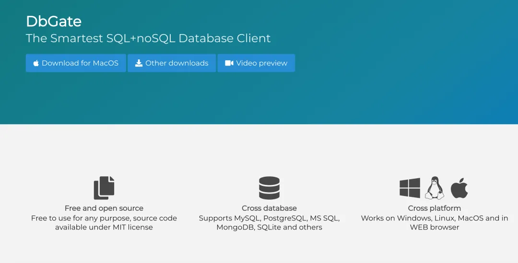Click the 'available under MIT license' text
Screen dimensions: 518x263
(x=104, y=227)
